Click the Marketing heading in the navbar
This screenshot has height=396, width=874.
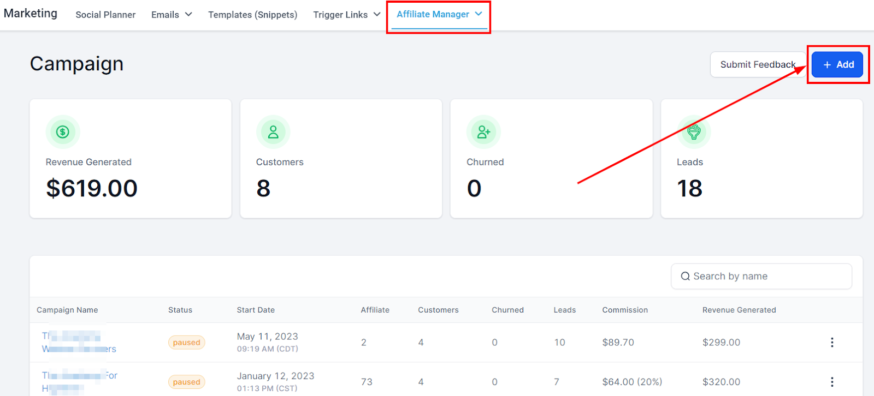tap(31, 13)
